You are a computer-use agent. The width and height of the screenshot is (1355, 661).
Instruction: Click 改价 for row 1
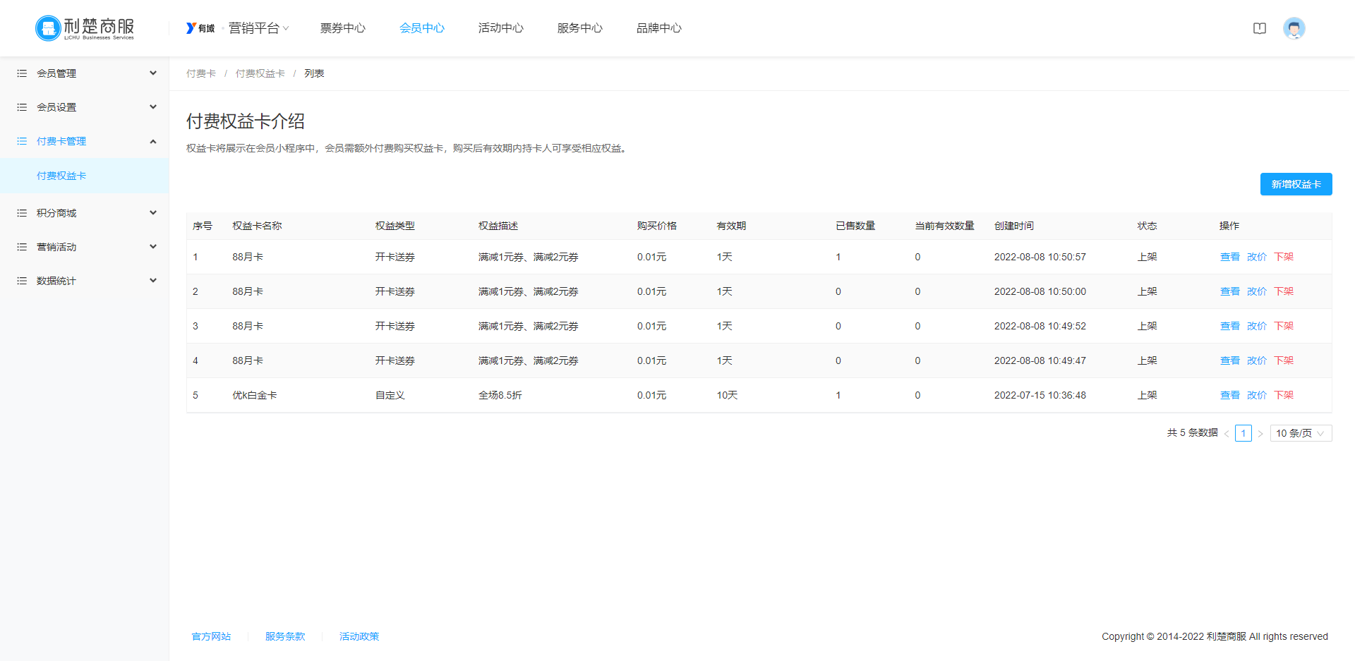tap(1257, 257)
